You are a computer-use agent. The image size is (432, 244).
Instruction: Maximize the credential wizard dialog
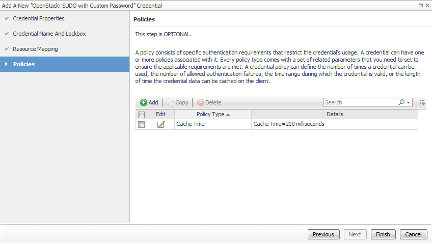click(x=420, y=5)
